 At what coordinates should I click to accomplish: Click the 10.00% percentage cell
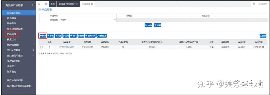tap(152, 47)
